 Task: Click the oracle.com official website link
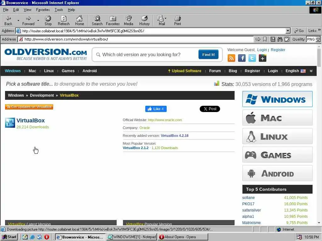click(x=165, y=120)
